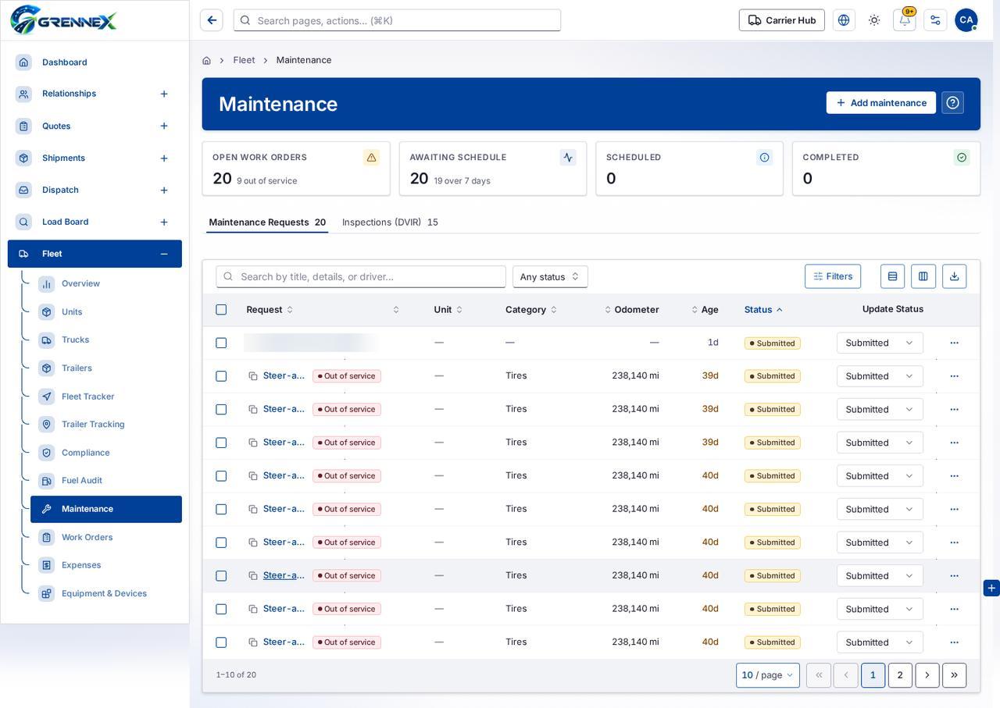This screenshot has width=1000, height=708.
Task: Expand the Shipments plus in sidebar
Action: click(164, 158)
